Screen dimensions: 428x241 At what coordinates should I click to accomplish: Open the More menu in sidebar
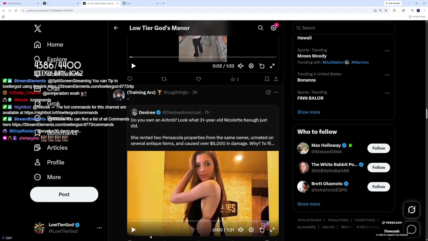pyautogui.click(x=47, y=177)
